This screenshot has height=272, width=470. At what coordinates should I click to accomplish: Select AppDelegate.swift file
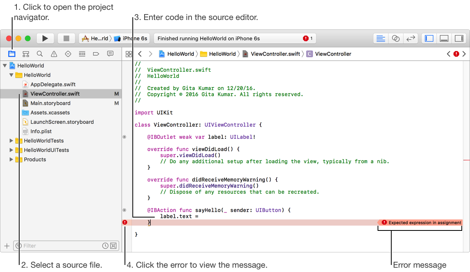point(53,84)
